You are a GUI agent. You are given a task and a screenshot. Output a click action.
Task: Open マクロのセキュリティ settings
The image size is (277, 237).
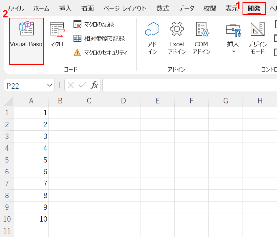(101, 53)
